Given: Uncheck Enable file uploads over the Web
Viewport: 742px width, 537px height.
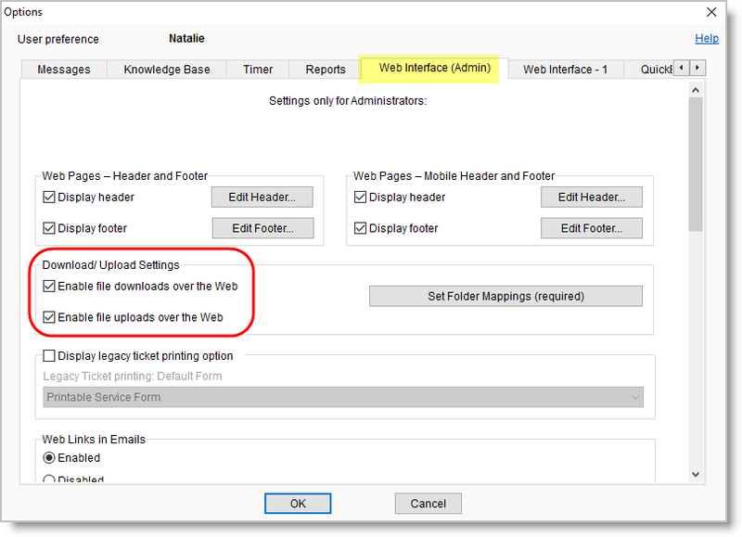Looking at the screenshot, I should click(49, 317).
